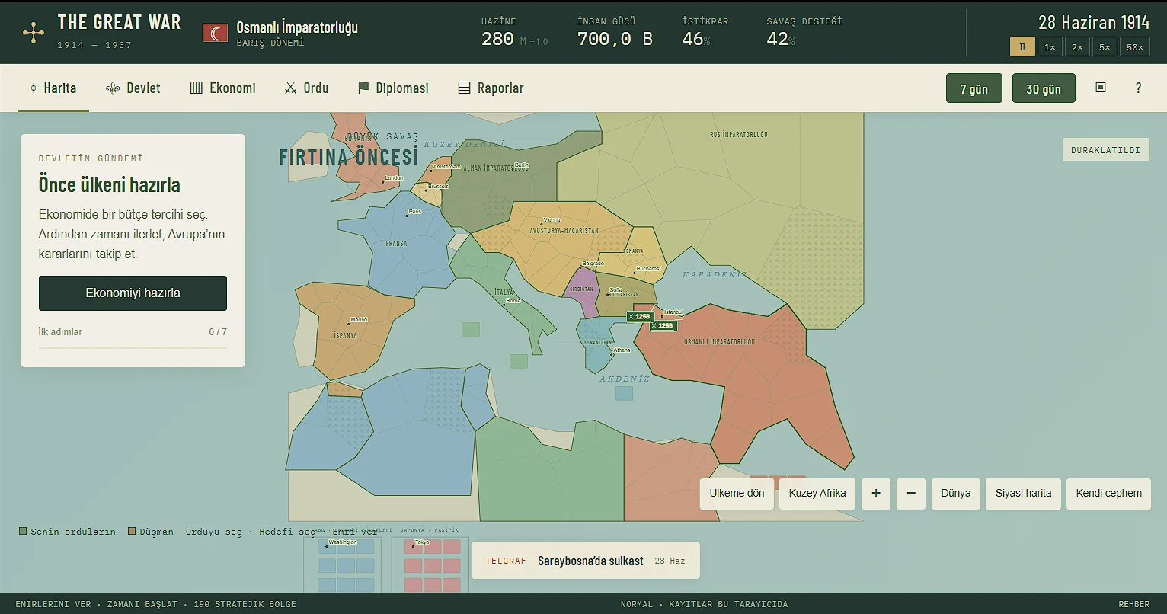Set game speed to 2×
Screen dimensions: 1167x614
click(x=1077, y=46)
